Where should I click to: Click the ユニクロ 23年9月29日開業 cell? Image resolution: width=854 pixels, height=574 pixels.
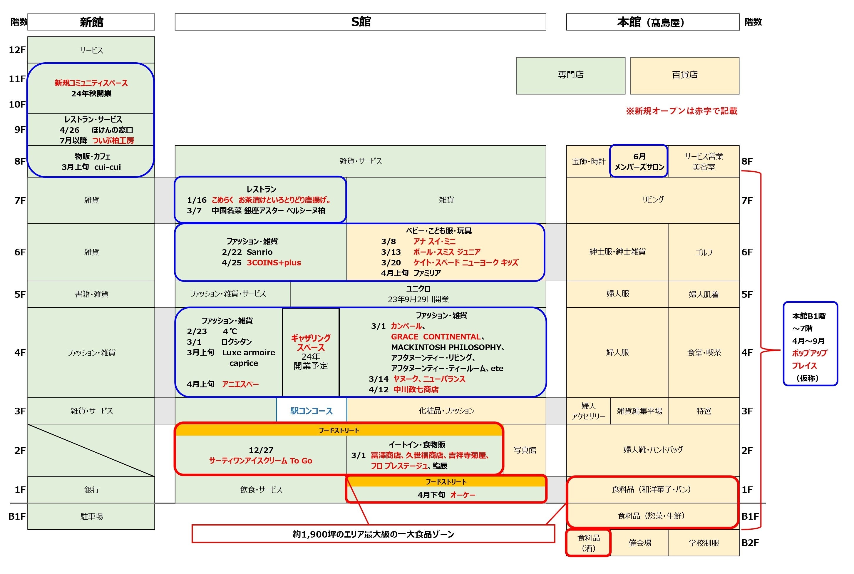coord(418,294)
